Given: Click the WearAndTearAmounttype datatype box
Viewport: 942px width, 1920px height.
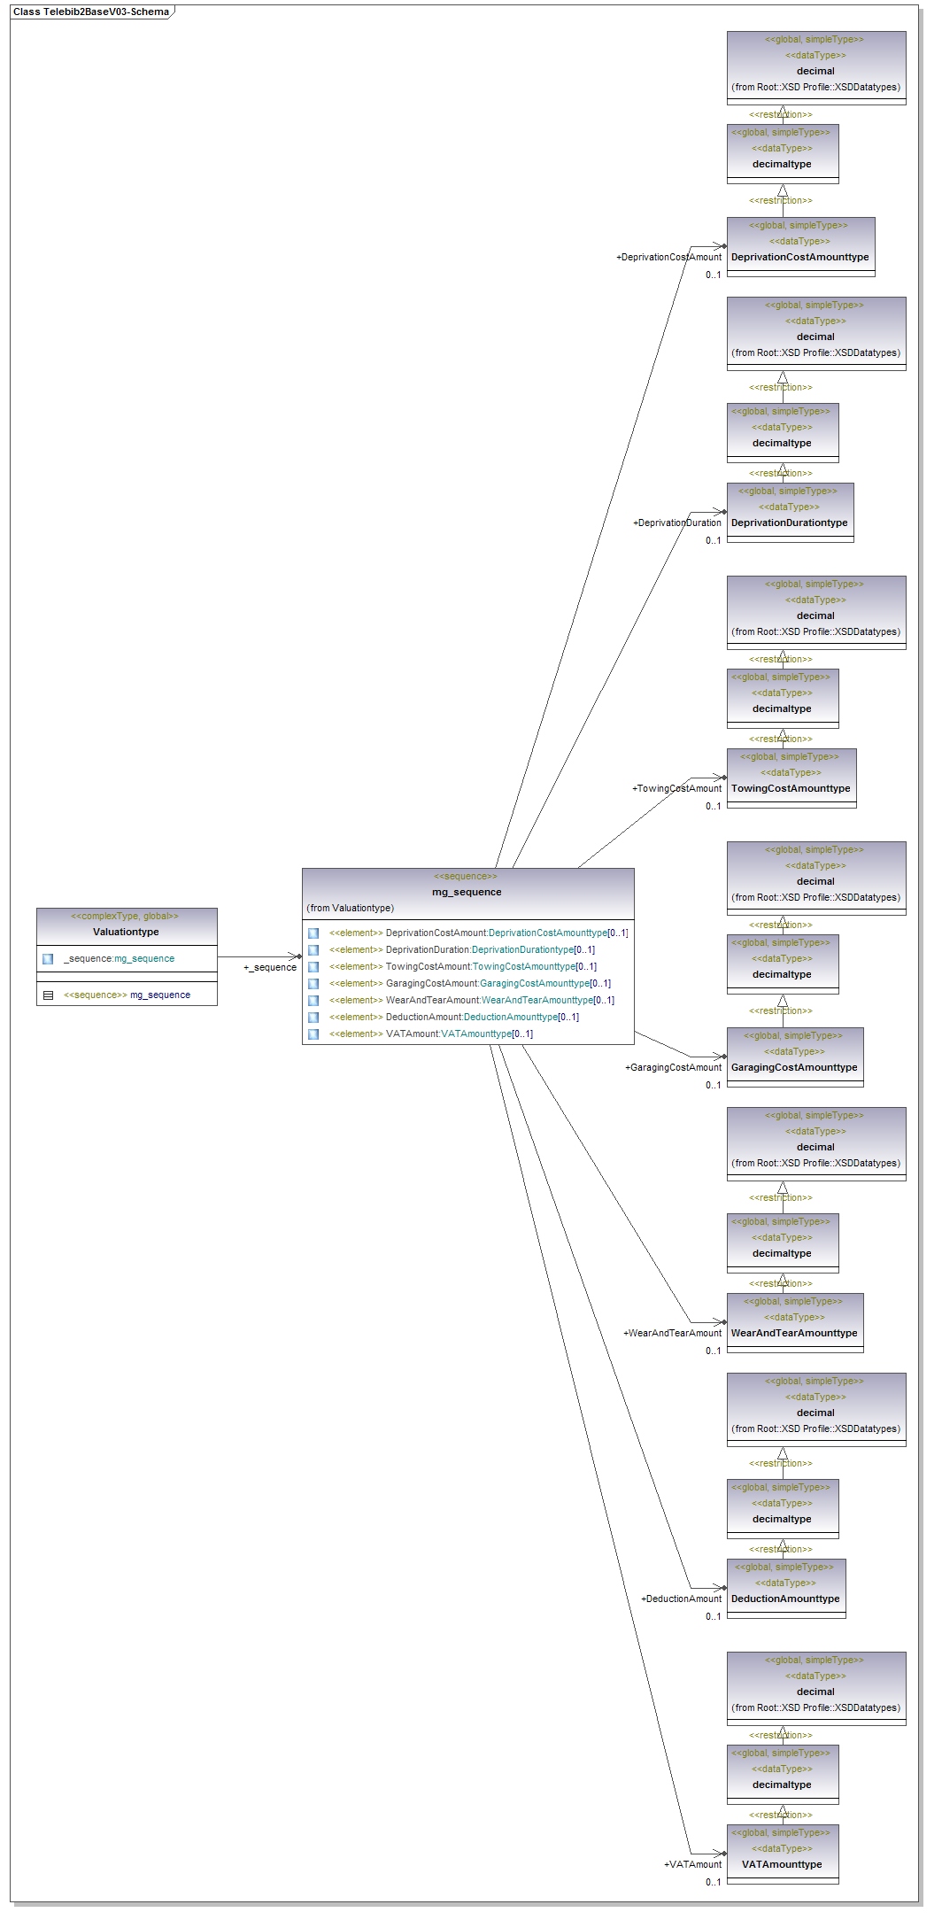Looking at the screenshot, I should 794,1333.
